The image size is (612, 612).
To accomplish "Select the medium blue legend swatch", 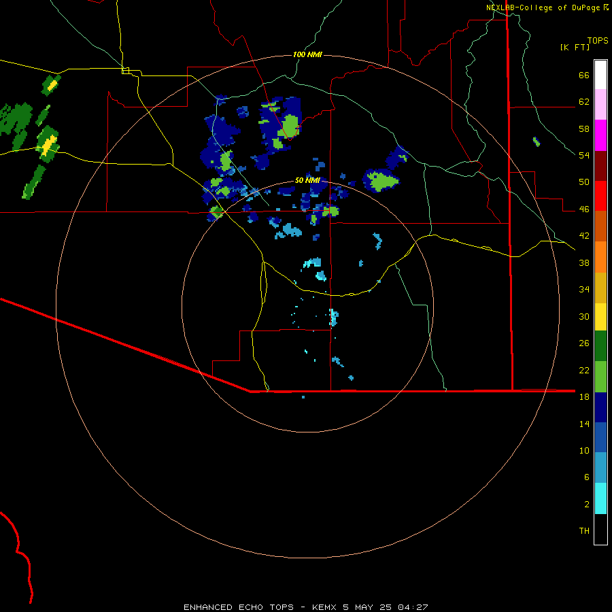I will point(600,437).
